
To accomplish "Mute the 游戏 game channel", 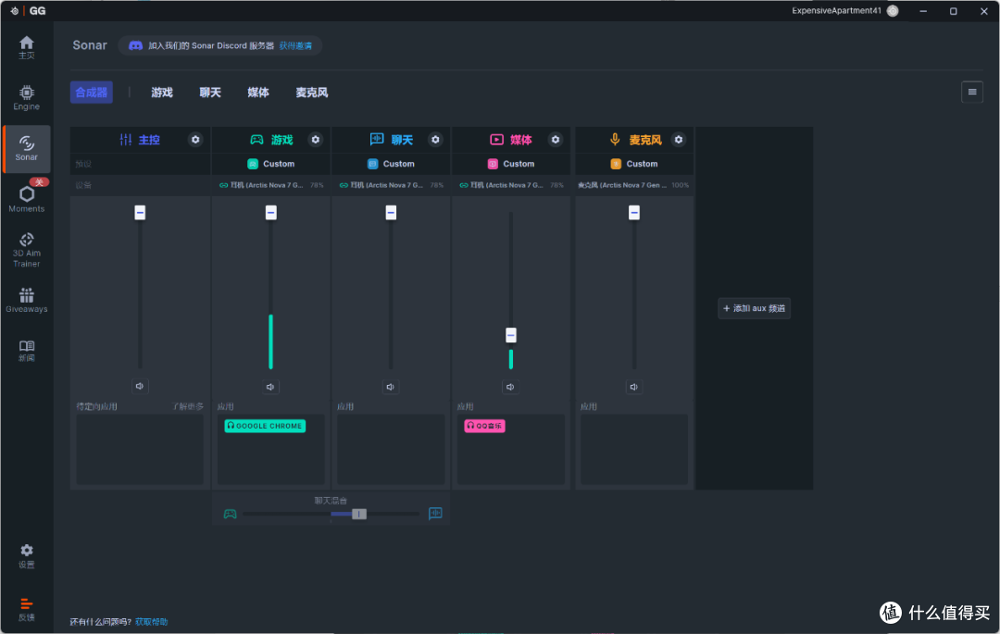I will pos(270,387).
